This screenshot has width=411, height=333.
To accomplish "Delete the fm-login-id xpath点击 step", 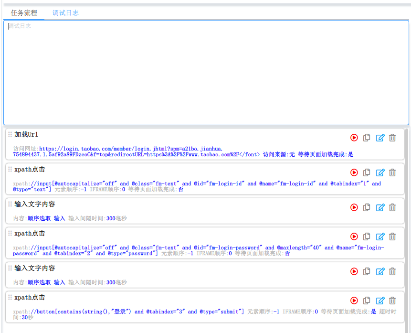I will pyautogui.click(x=392, y=172).
